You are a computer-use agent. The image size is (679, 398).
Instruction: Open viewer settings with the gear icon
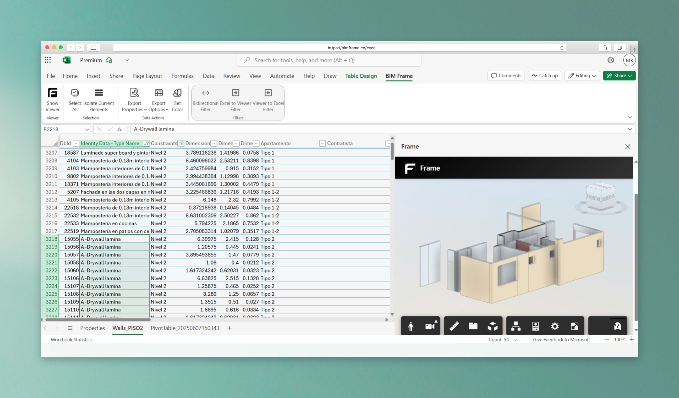(555, 326)
